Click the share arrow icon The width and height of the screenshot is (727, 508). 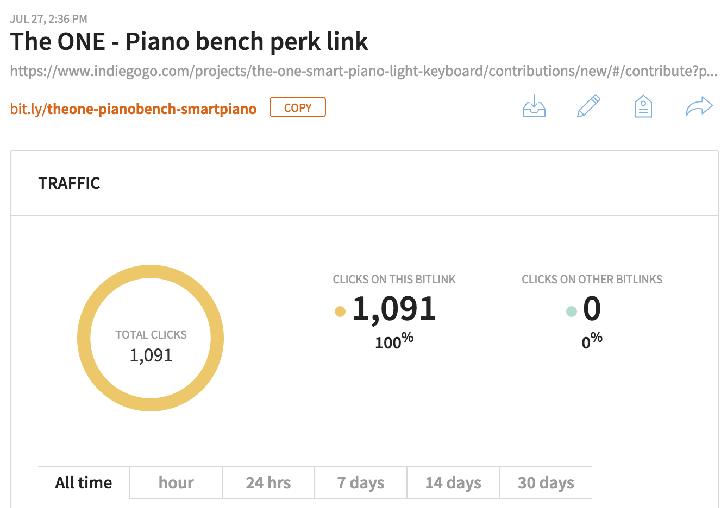click(699, 106)
